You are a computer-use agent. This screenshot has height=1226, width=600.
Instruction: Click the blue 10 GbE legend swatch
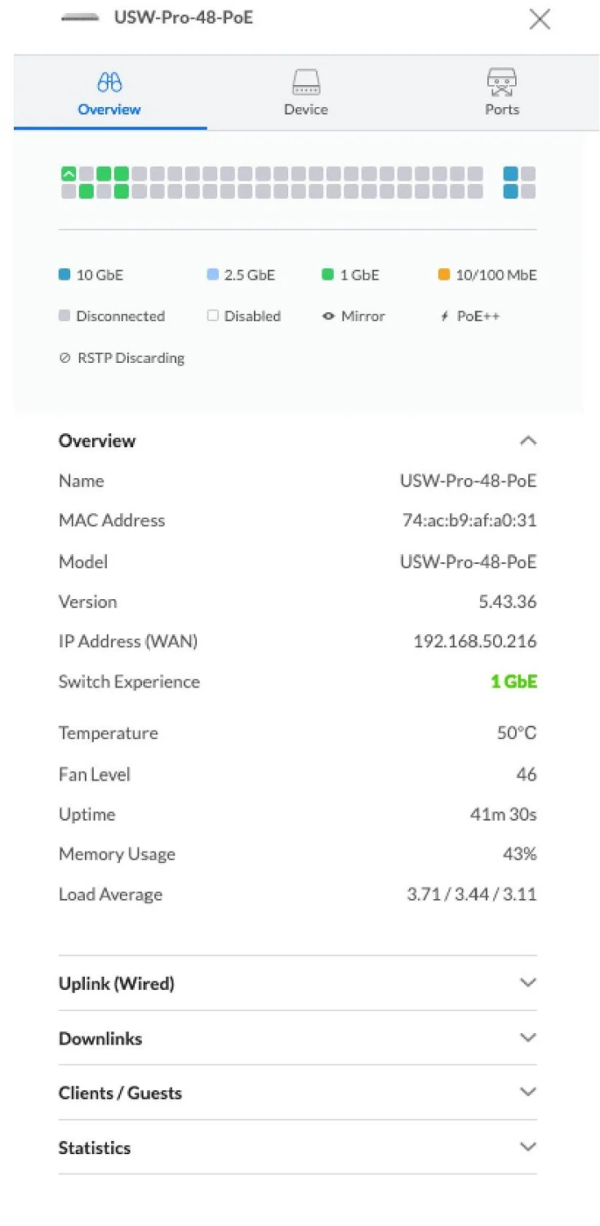[x=64, y=275]
